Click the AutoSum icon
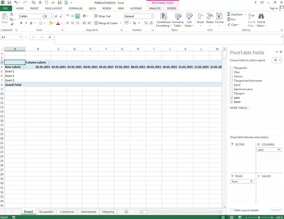 [229, 14]
